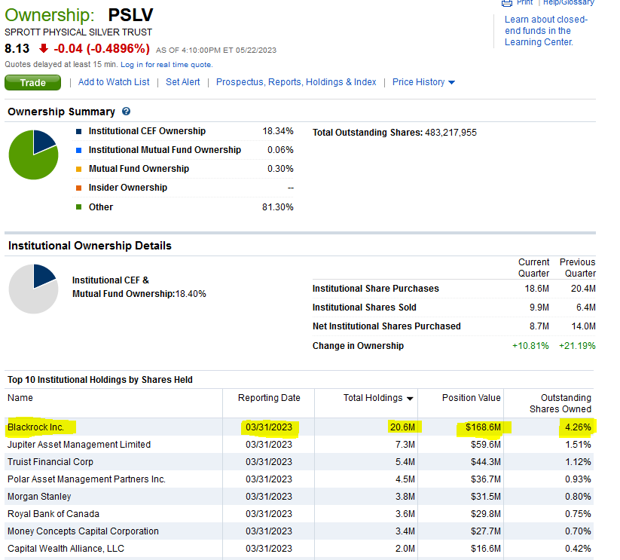Click the Print icon
The width and height of the screenshot is (620, 560).
[x=507, y=3]
